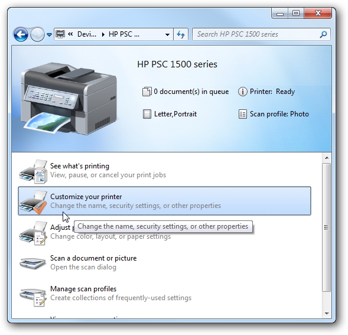The height and width of the screenshot is (335, 348).
Task: Click the greyed Forward arrow button
Action: [37, 34]
